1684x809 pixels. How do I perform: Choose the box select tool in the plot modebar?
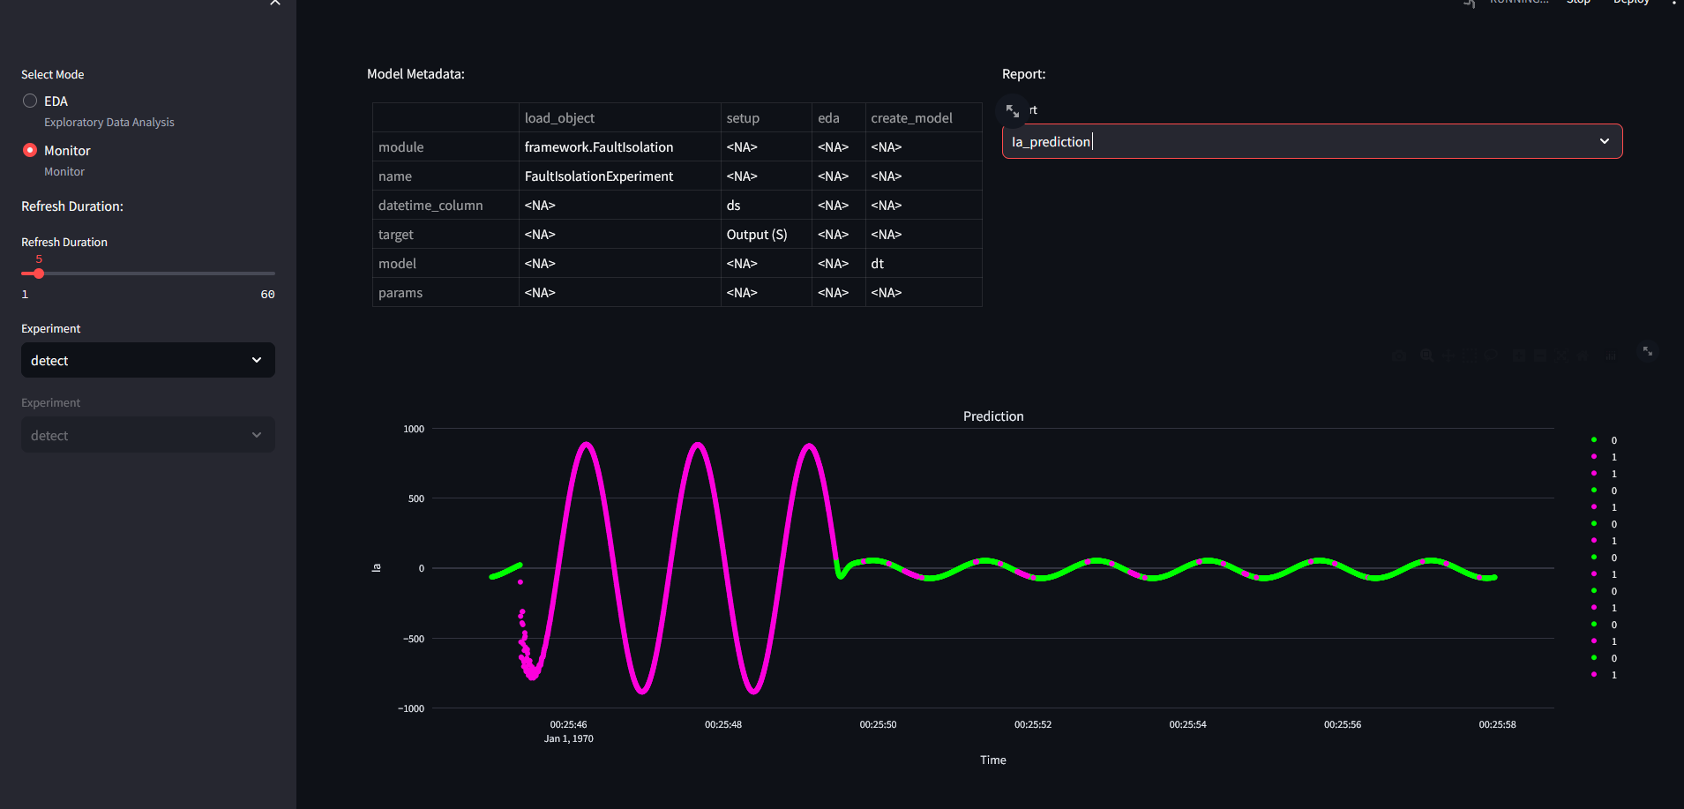[1469, 356]
